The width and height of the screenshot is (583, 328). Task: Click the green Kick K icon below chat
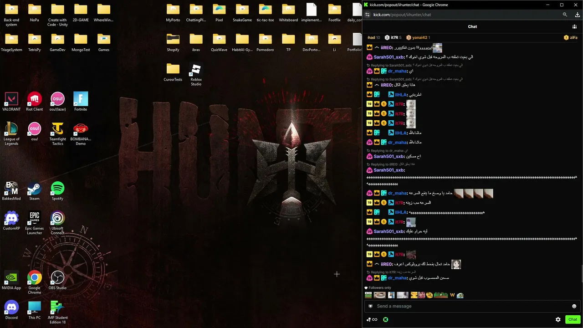pyautogui.click(x=385, y=319)
